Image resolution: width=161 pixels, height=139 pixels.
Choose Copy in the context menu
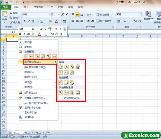tap(38, 47)
